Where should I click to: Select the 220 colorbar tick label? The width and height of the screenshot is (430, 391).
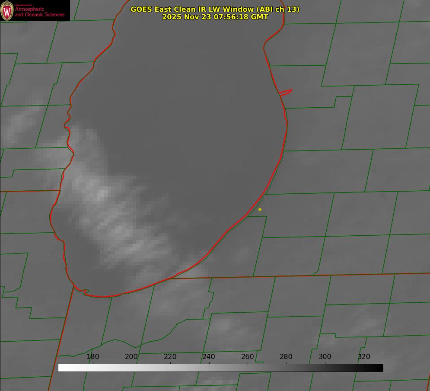170,357
